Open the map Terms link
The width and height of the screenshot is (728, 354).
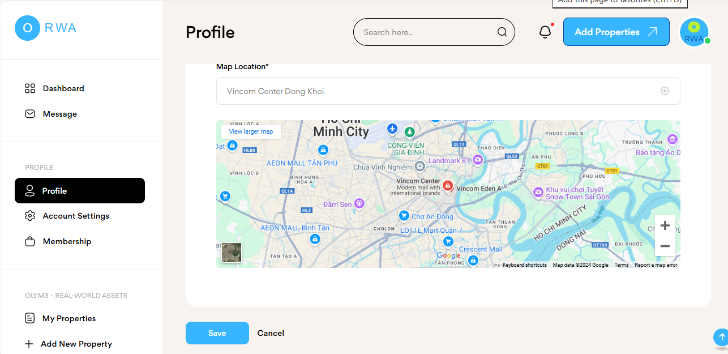[x=622, y=265]
